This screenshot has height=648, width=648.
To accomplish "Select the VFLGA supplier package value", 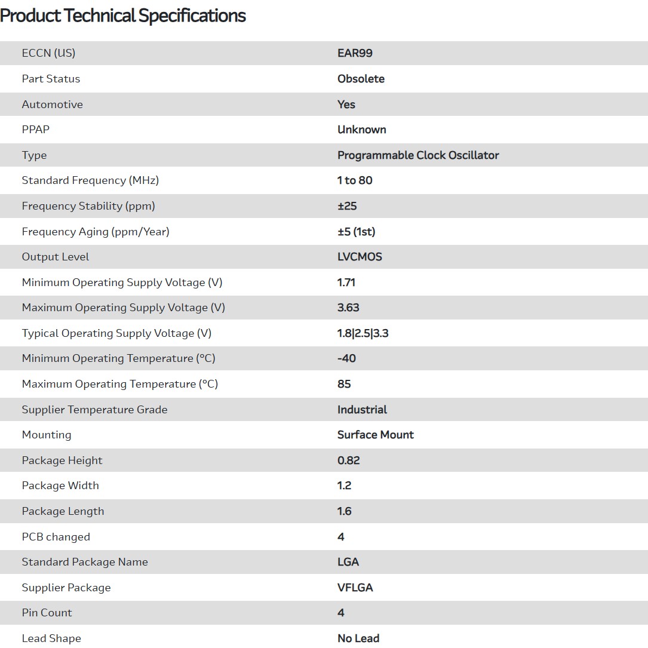I will tap(355, 588).
